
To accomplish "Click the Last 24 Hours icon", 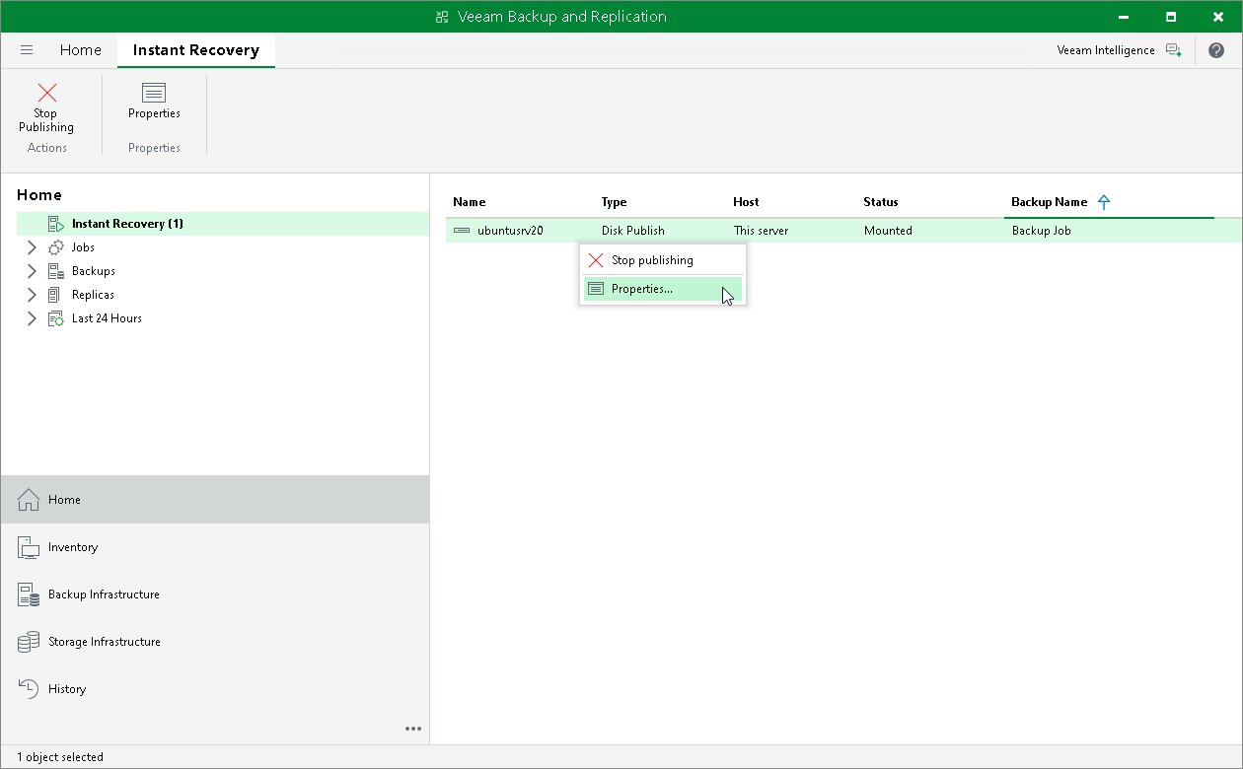I will (x=56, y=318).
